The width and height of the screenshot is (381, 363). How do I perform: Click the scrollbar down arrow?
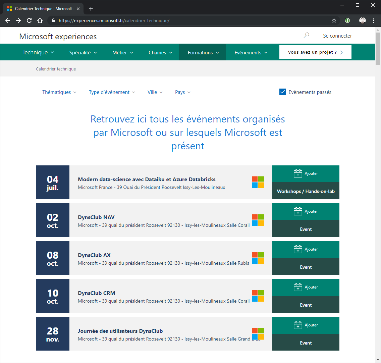coord(378,360)
